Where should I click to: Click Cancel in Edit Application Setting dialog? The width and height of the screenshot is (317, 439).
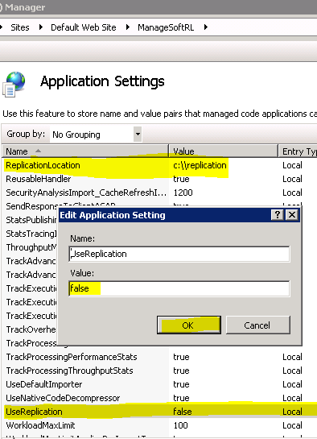tap(257, 325)
